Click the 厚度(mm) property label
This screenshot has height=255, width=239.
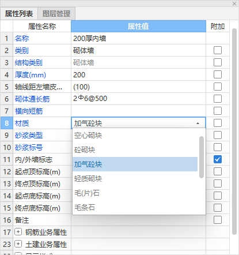[31, 75]
